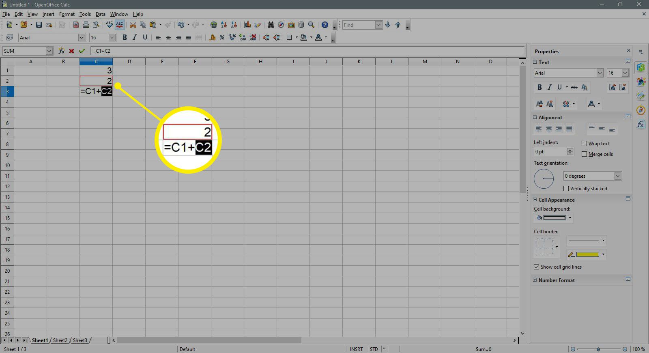Open the Gallery icon in toolbar
Screen dimensions: 649x353
[x=291, y=25]
